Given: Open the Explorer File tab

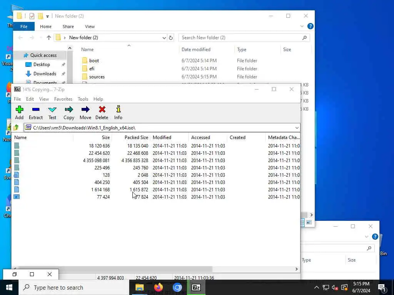Looking at the screenshot, I should [x=24, y=27].
